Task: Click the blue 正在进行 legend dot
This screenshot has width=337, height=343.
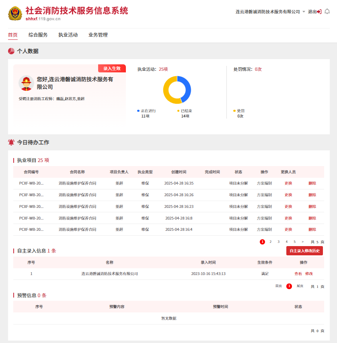Action: pyautogui.click(x=138, y=111)
